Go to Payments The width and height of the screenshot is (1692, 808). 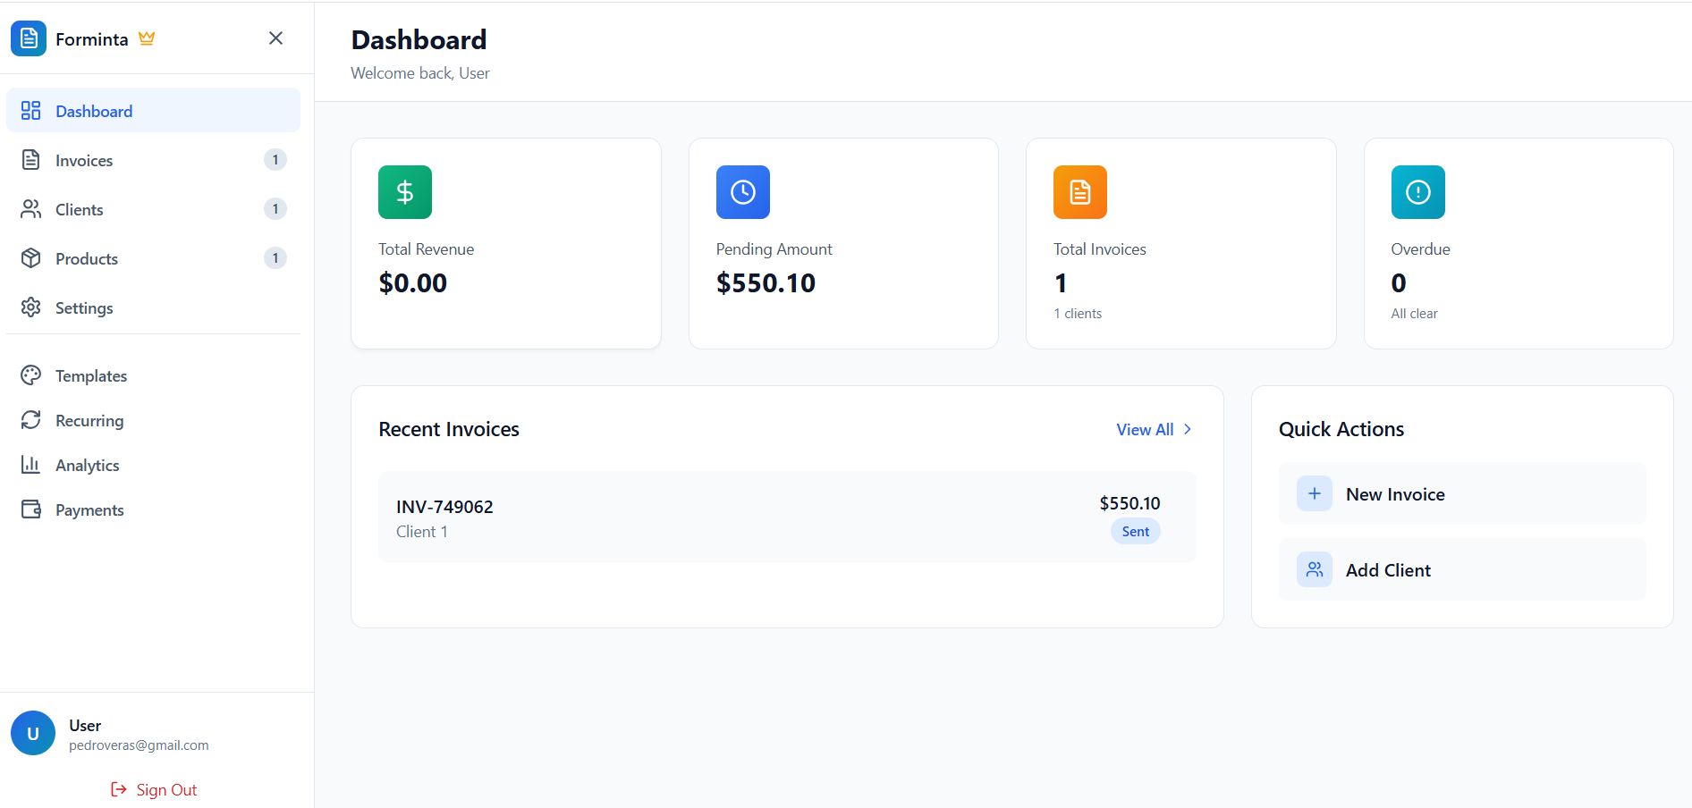coord(153,509)
